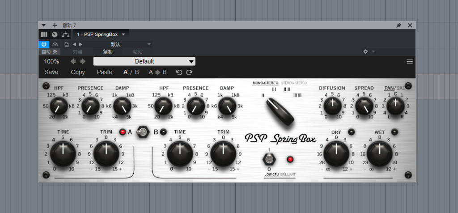The height and width of the screenshot is (213, 458).
Task: Click channel B TIME knob
Action: pyautogui.click(x=180, y=153)
